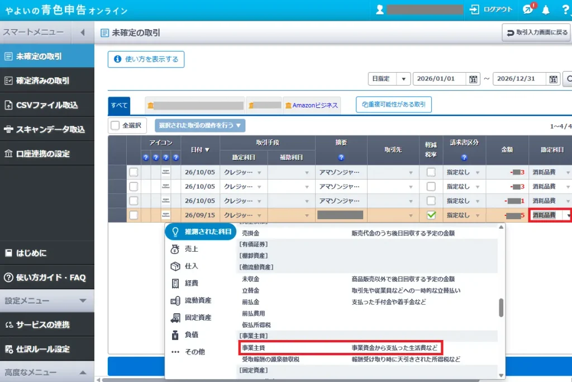Open the user account icon in header
Screen dimensions: 572x382
click(x=380, y=10)
